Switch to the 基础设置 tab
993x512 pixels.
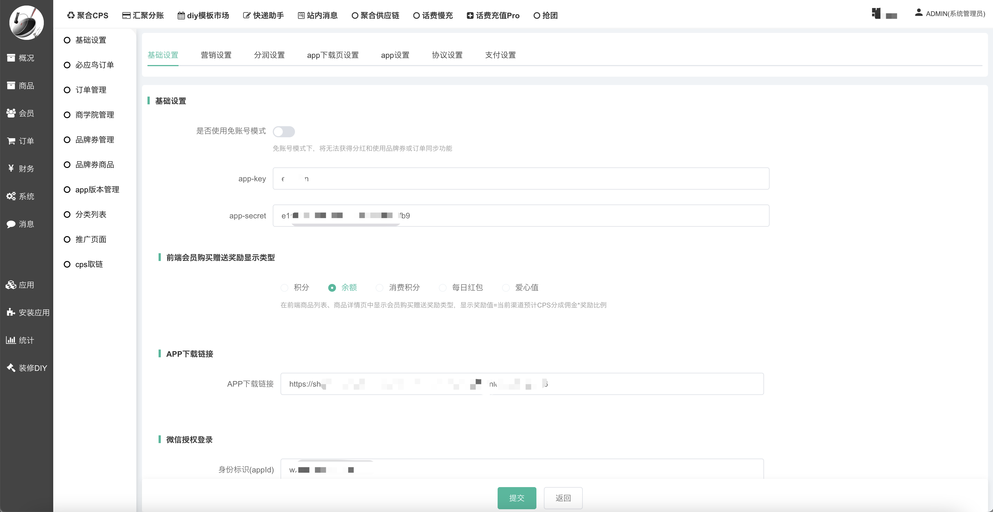(x=163, y=55)
